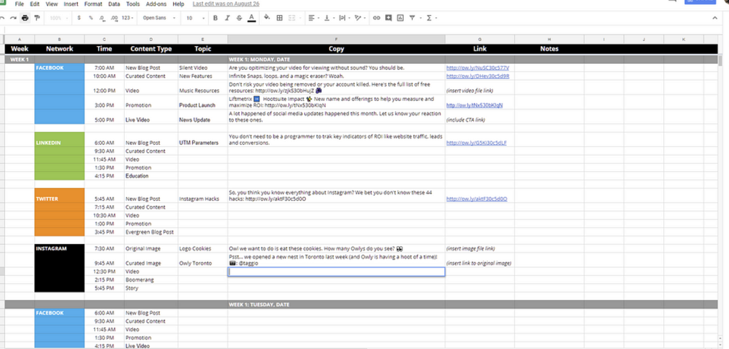Open the borders tool

point(280,18)
